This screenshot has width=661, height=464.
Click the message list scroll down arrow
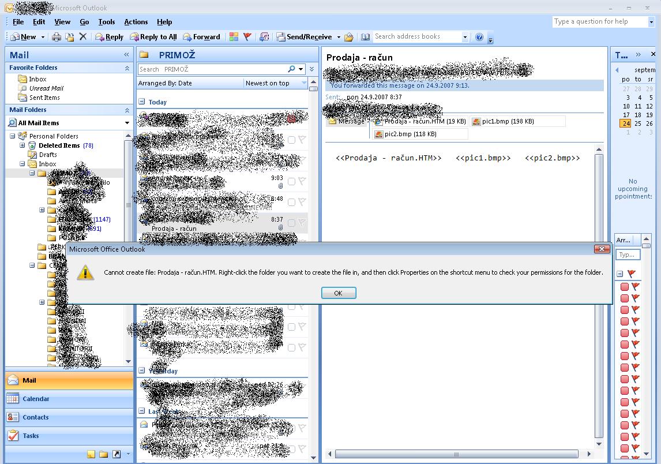click(x=313, y=458)
